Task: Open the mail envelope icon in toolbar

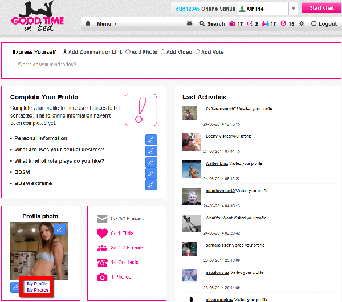Action: point(190,24)
